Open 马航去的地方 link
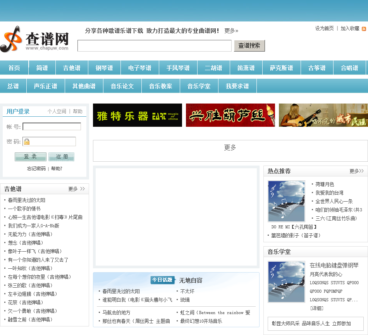The width and height of the screenshot is (368, 335). click(116, 313)
